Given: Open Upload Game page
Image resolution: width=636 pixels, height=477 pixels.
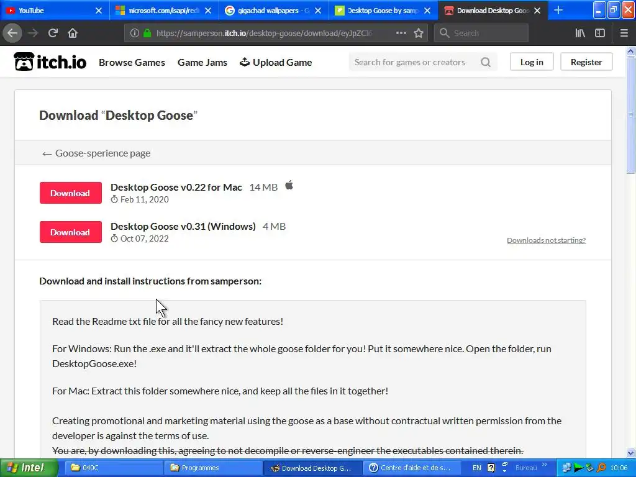Looking at the screenshot, I should pos(276,63).
